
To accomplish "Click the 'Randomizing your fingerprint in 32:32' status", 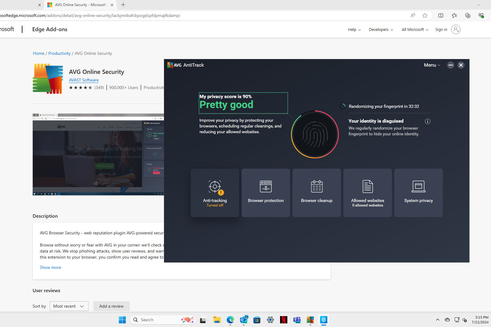I will point(384,106).
